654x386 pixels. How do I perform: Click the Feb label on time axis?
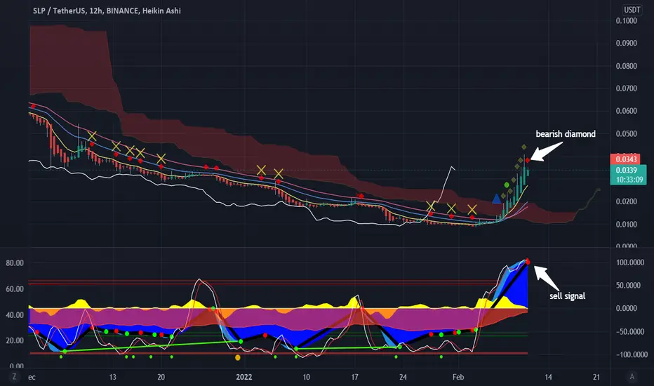[458, 378]
